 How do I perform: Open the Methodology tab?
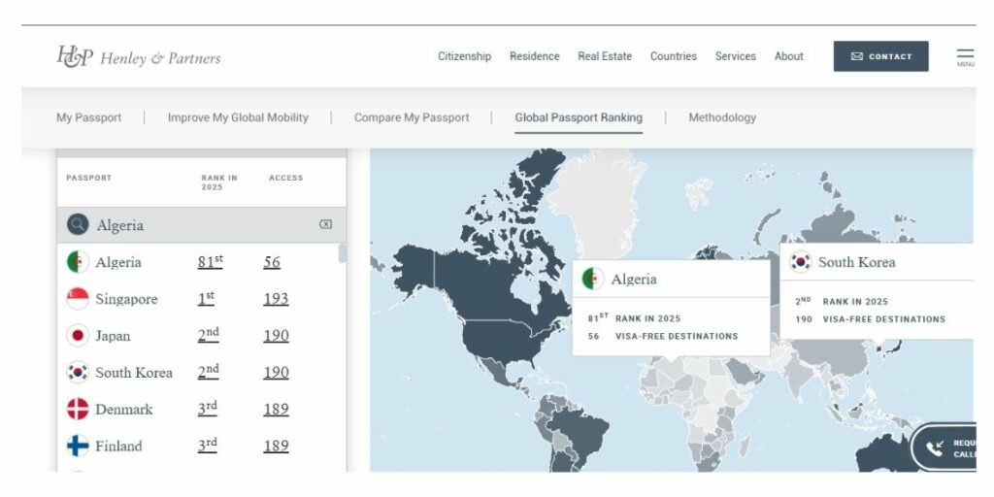click(722, 117)
